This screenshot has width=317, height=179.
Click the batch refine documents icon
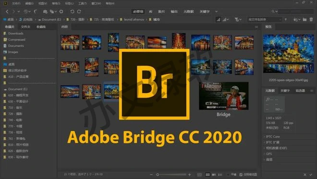click(x=52, y=12)
